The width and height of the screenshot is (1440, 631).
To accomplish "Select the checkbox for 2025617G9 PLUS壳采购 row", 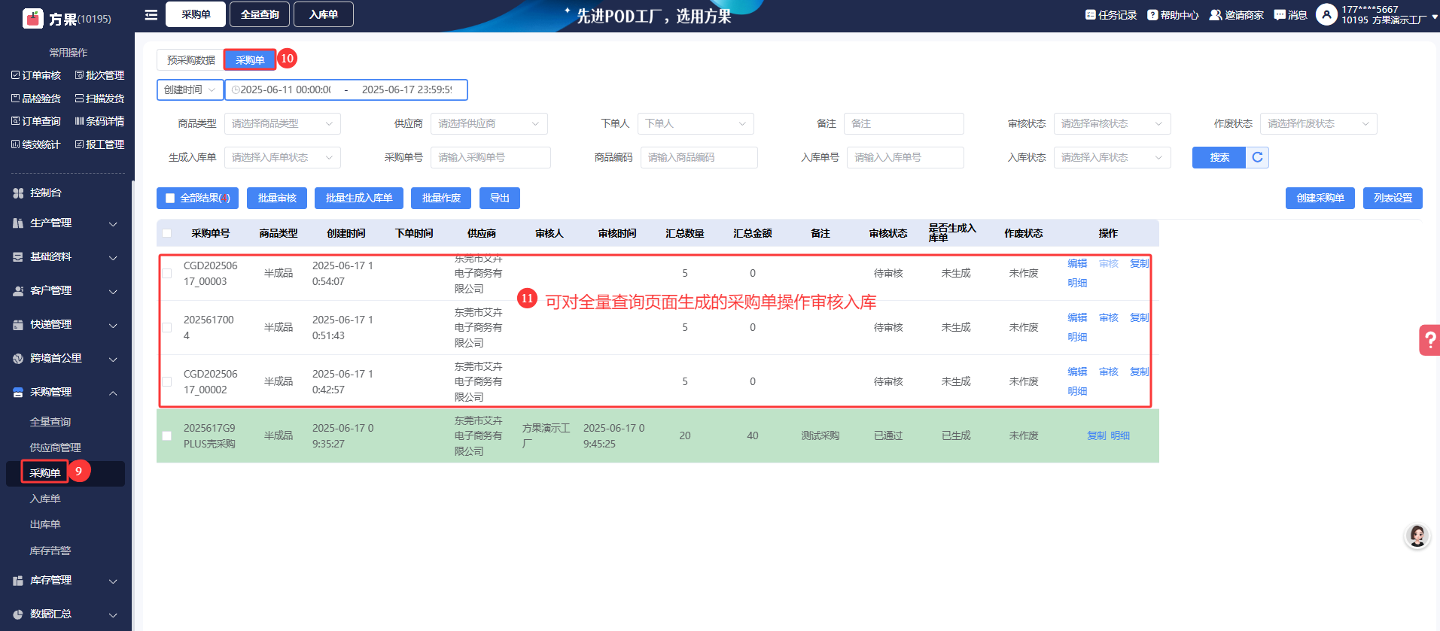I will [167, 436].
